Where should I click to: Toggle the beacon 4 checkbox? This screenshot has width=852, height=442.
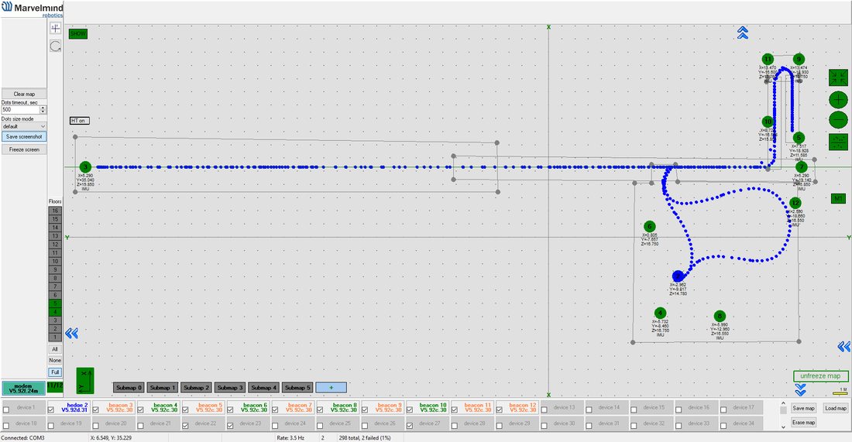pyautogui.click(x=141, y=410)
